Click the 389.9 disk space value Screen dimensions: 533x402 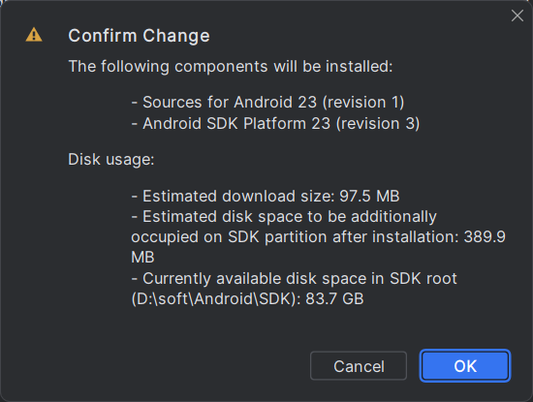pyautogui.click(x=485, y=237)
